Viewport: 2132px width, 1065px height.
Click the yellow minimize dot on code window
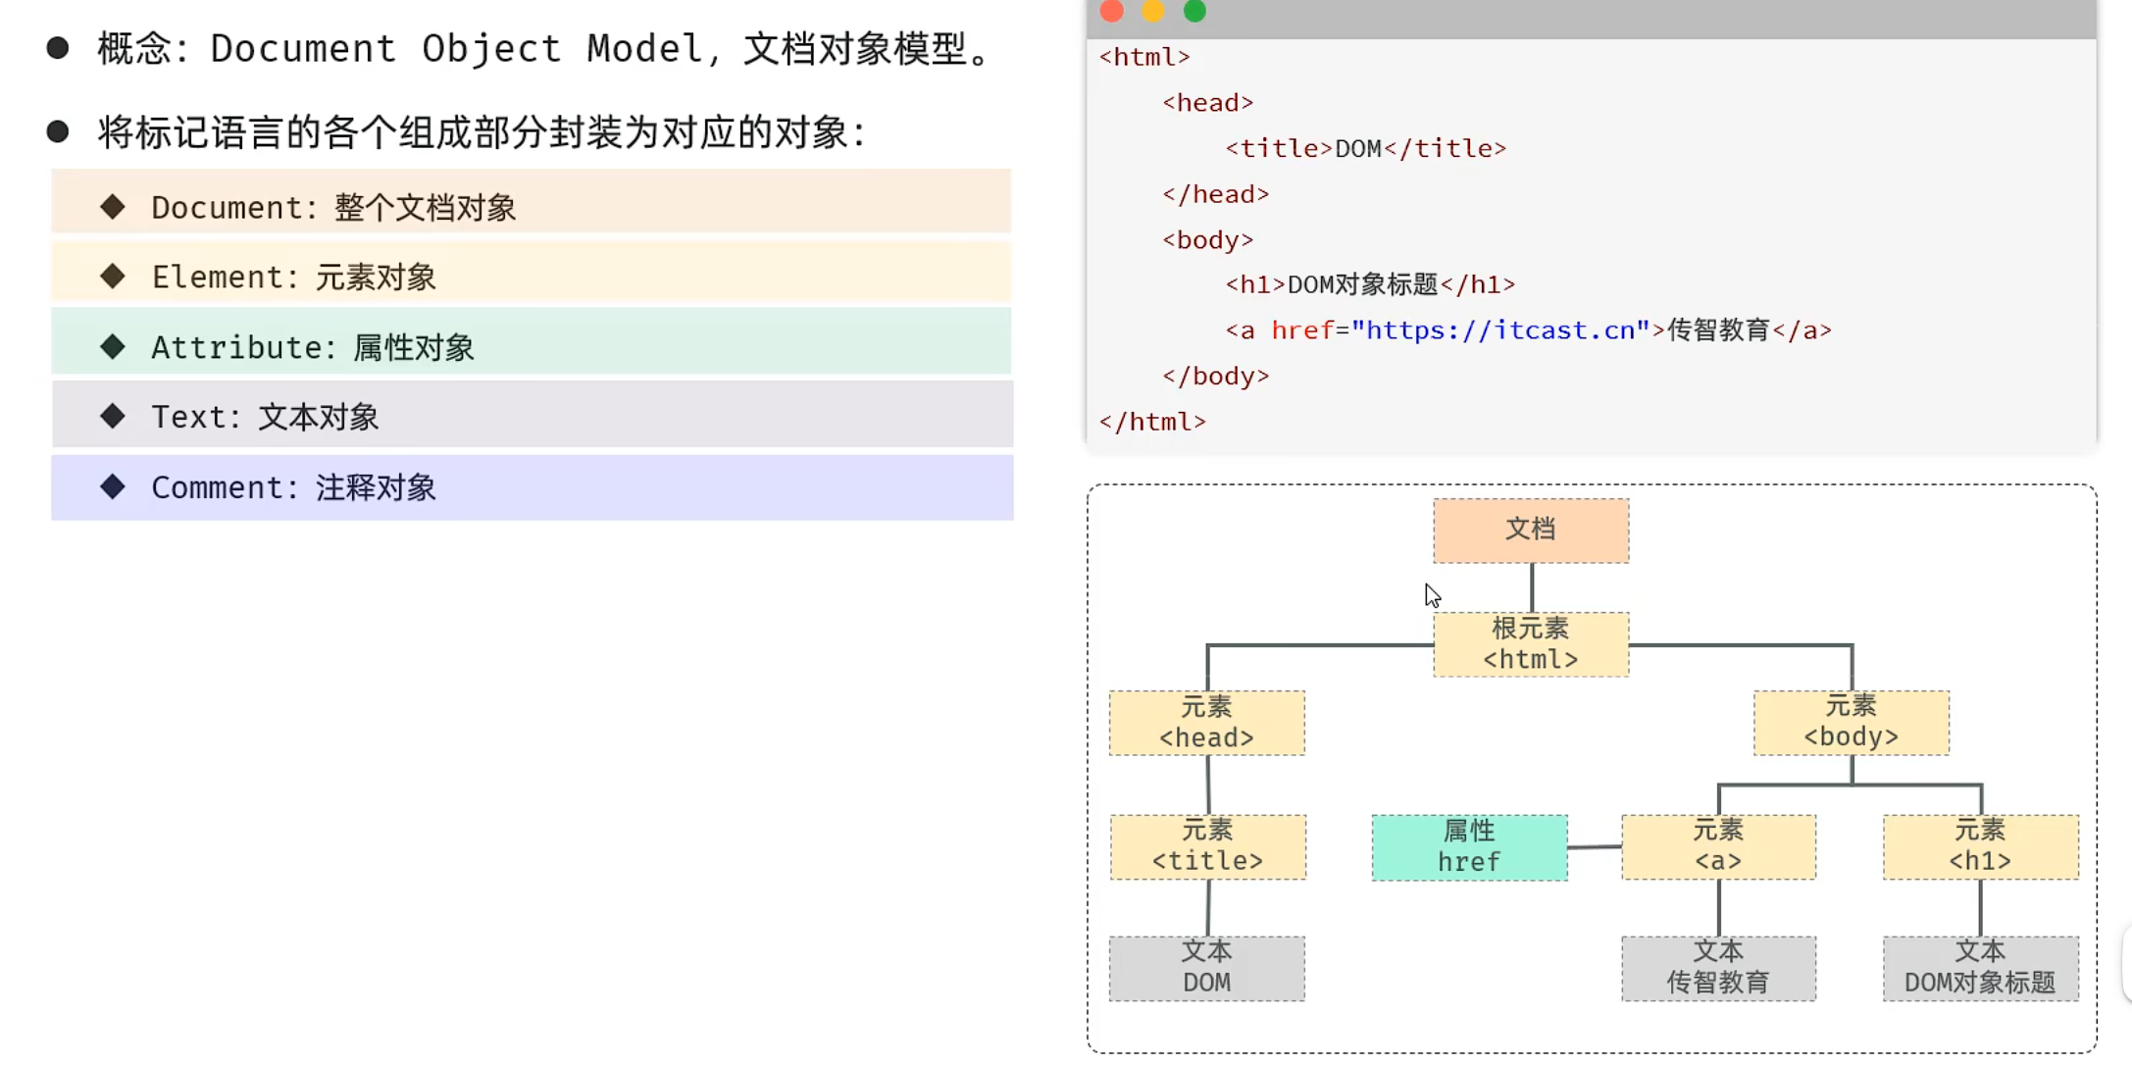[1153, 11]
